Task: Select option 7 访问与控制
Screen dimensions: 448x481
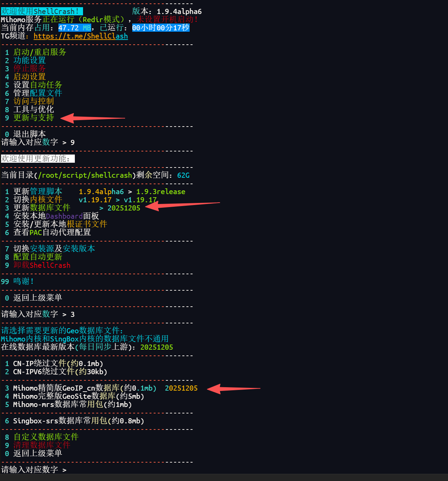Action: pos(33,101)
